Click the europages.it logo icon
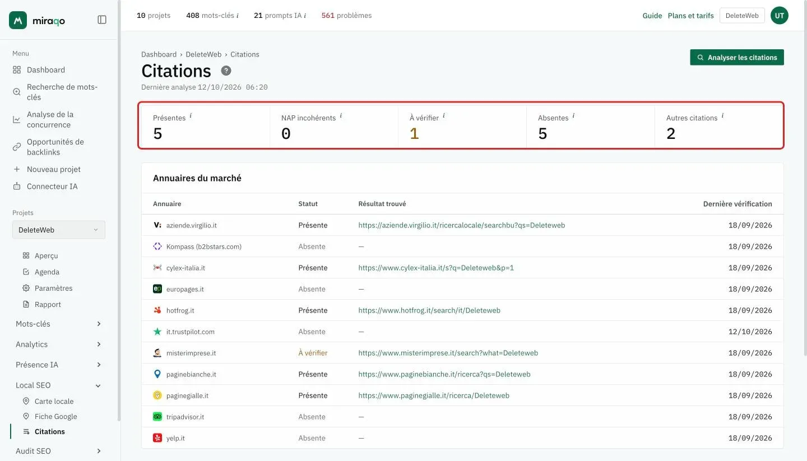This screenshot has width=807, height=461. click(x=157, y=289)
